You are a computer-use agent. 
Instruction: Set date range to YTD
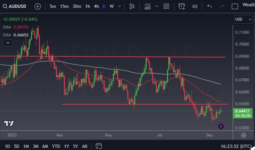56,146
